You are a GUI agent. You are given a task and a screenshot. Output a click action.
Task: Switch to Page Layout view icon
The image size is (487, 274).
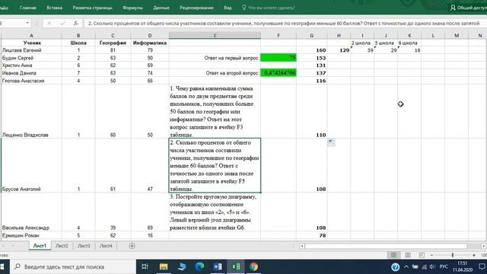click(408, 255)
